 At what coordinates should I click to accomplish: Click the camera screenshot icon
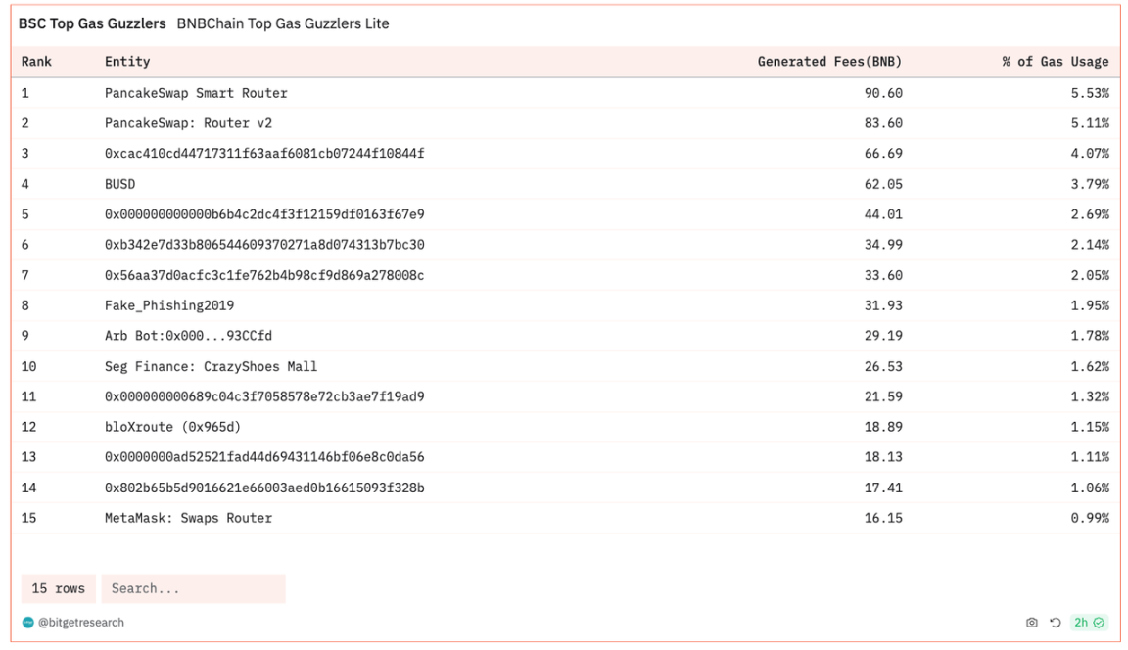coord(1031,623)
